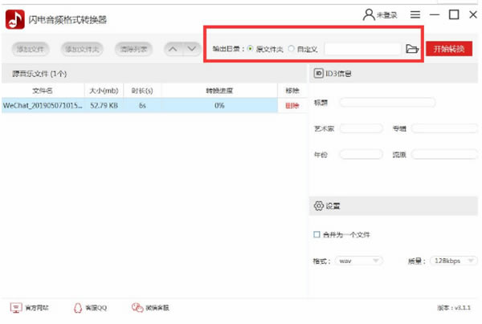Click the ID3信息 panel icon
The image size is (482, 324).
click(318, 73)
